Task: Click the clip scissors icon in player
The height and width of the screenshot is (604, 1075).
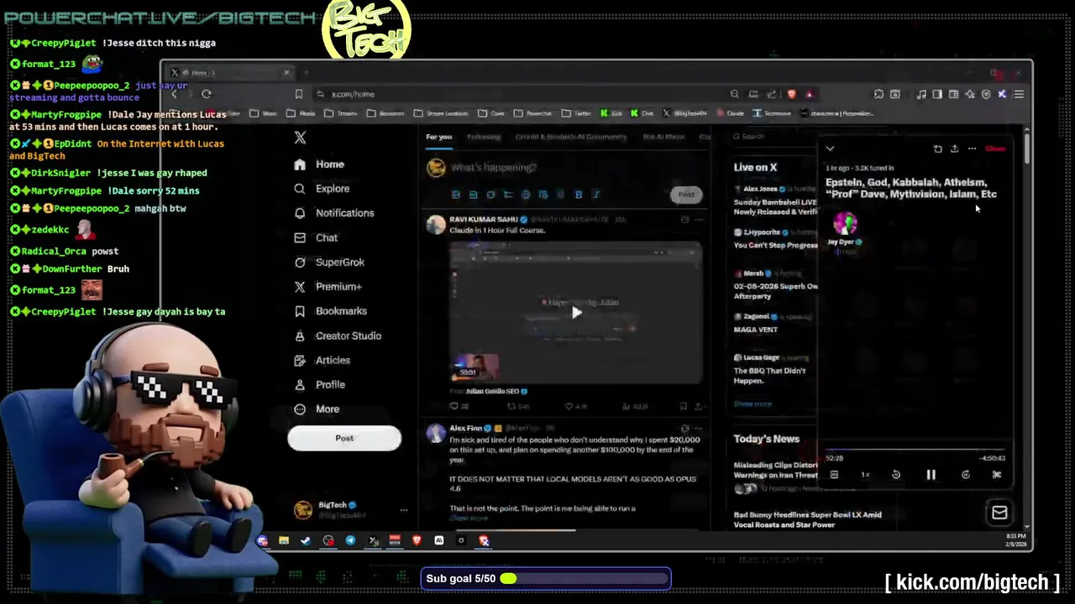Action: [x=997, y=475]
